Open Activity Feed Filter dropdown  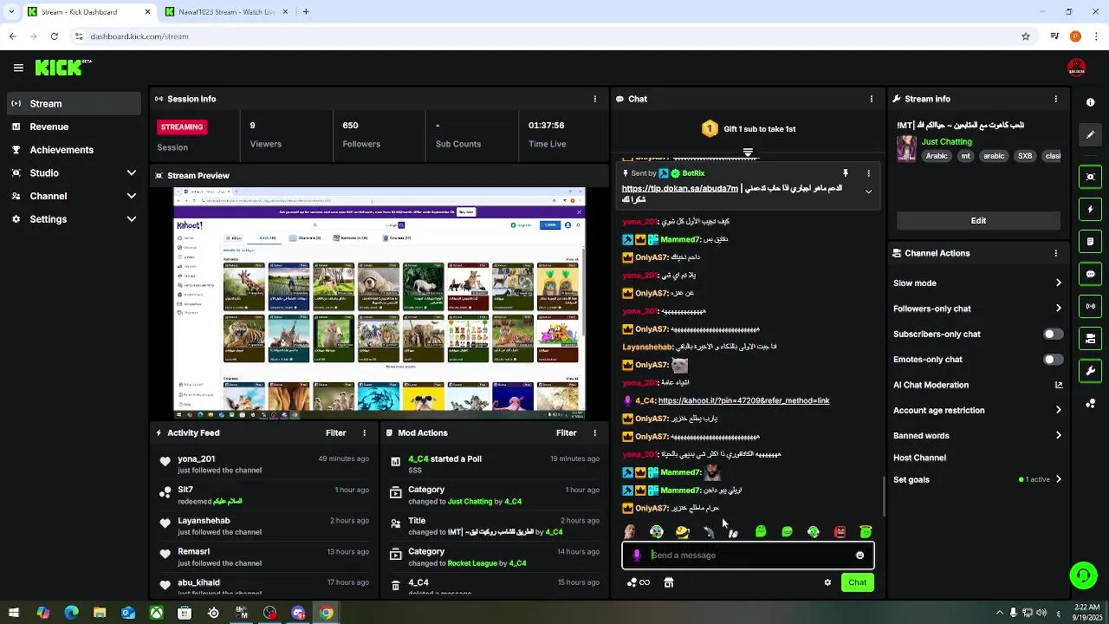(x=336, y=432)
